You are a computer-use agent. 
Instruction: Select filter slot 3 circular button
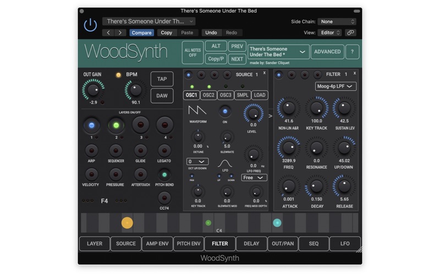point(305,75)
